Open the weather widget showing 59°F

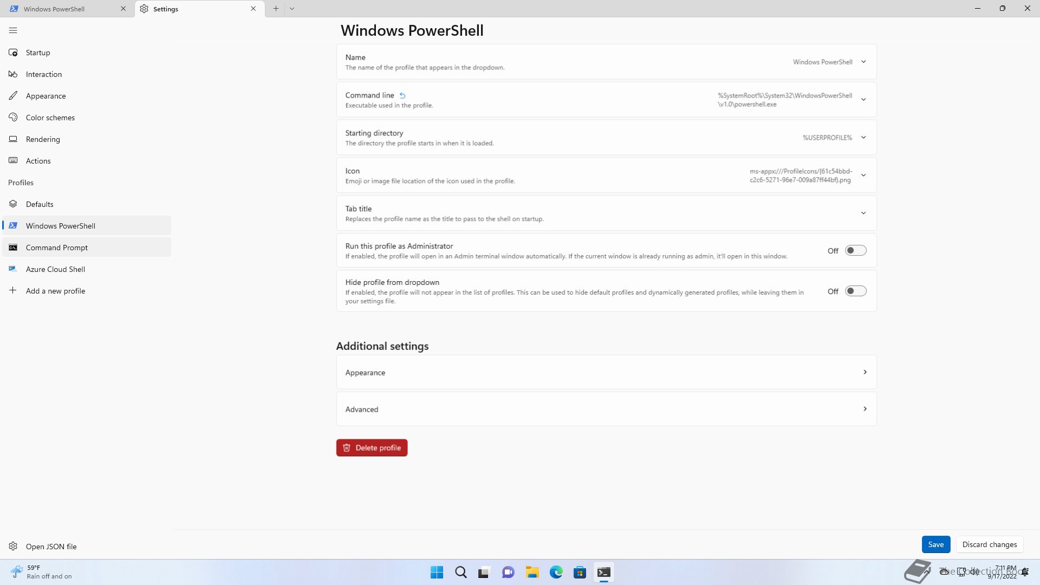click(41, 572)
